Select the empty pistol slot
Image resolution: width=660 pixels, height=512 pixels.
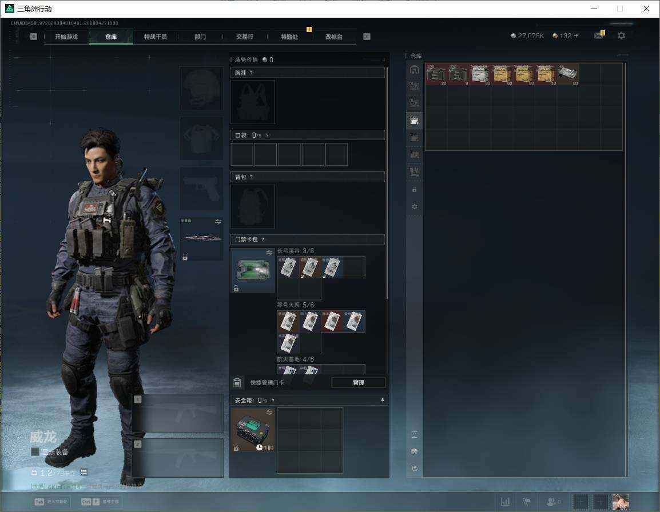[202, 189]
